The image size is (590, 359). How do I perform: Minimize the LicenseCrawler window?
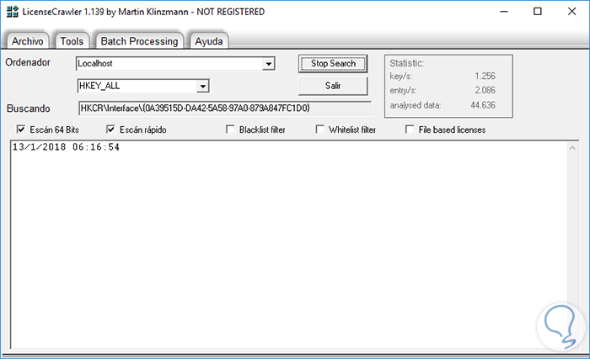pos(504,12)
